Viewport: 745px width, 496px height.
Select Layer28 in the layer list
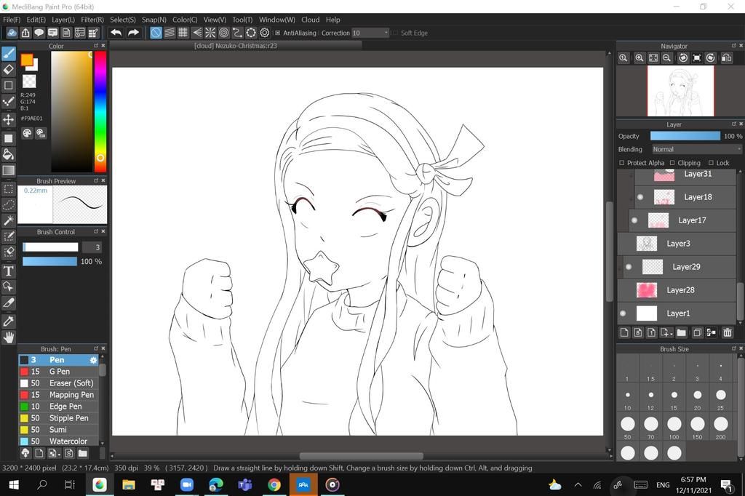tap(677, 289)
